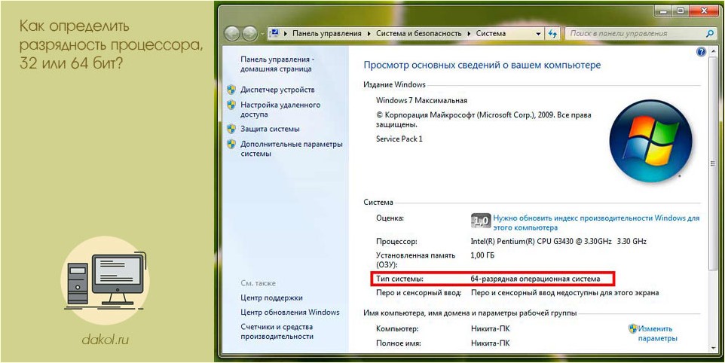Select the Windows 7 Максимальная text

click(421, 100)
